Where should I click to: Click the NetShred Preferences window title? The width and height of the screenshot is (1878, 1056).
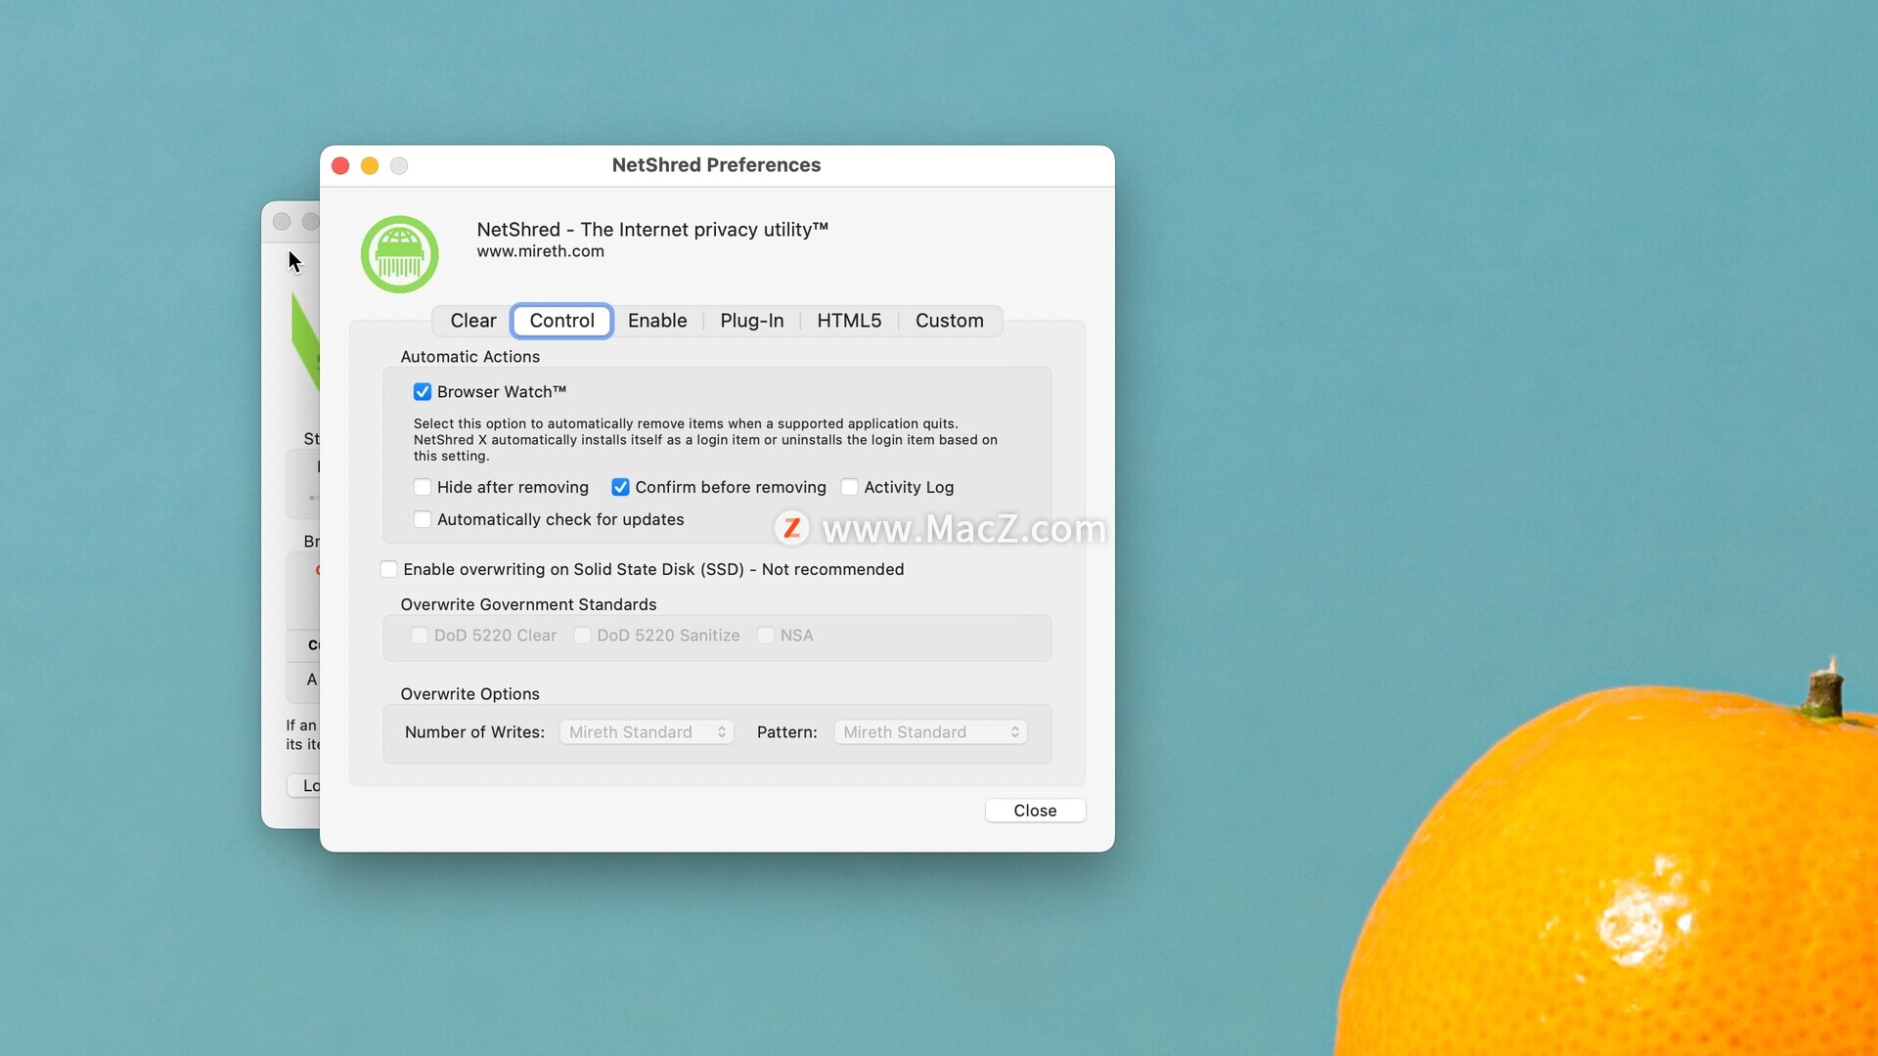716,165
